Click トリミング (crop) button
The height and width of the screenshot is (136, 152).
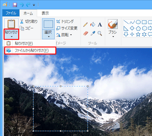point(65,22)
